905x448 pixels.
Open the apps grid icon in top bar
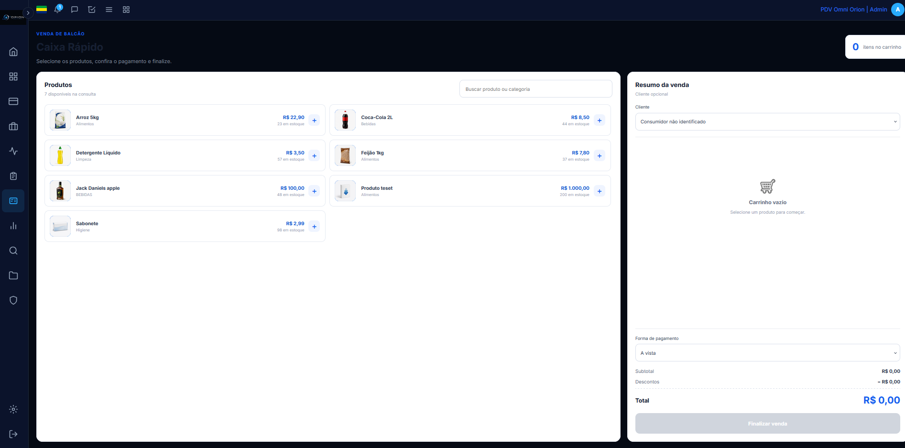126,10
